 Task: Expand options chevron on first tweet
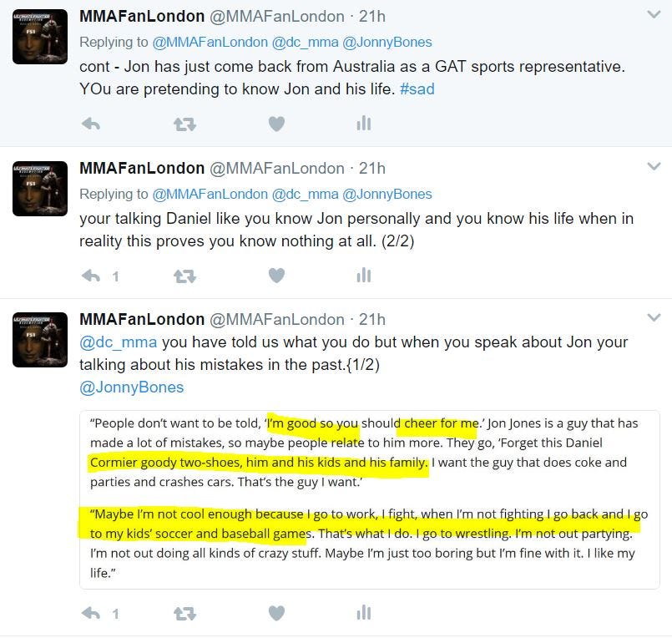click(654, 14)
